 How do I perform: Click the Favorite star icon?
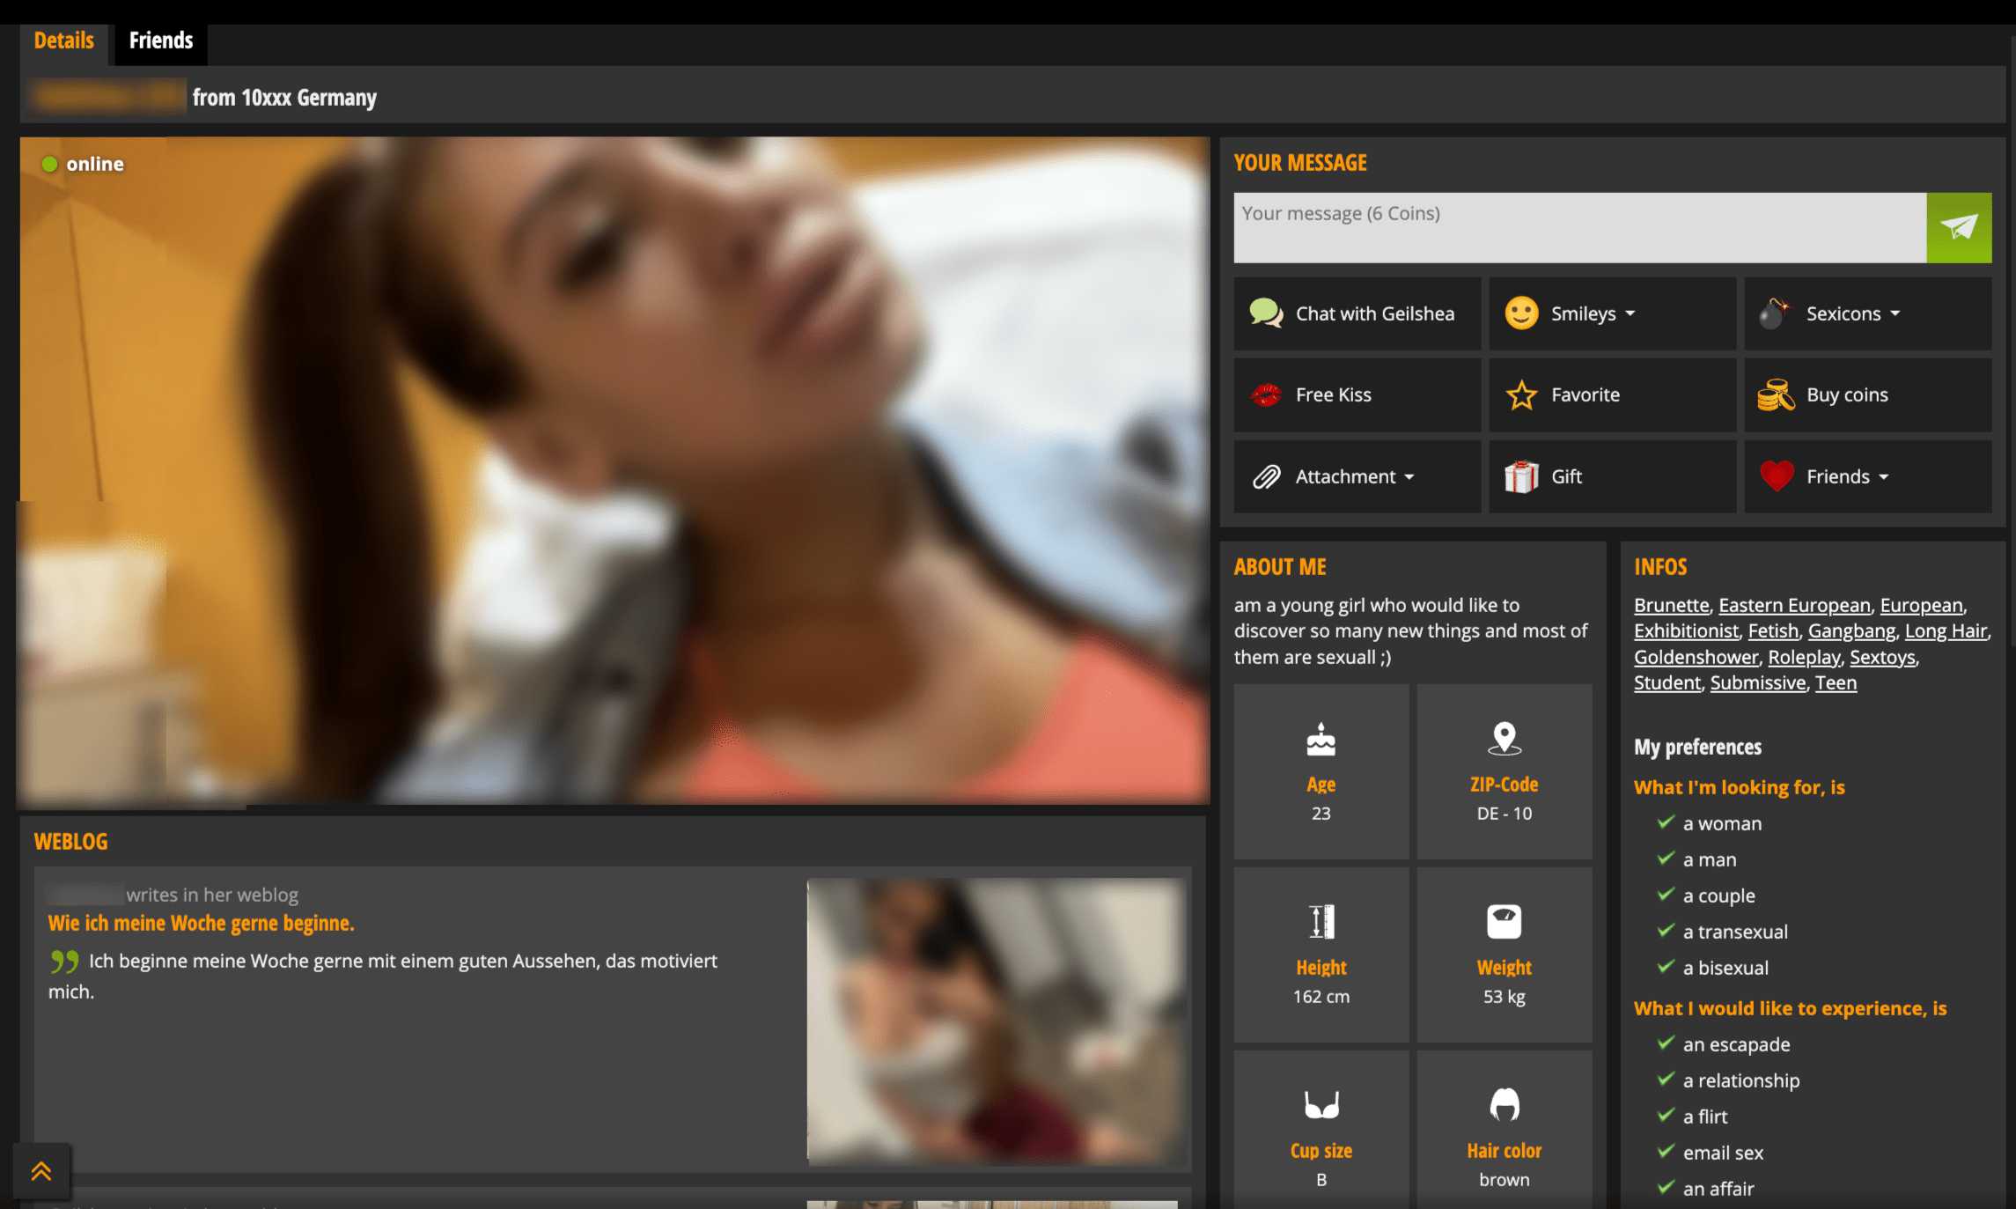click(1521, 394)
